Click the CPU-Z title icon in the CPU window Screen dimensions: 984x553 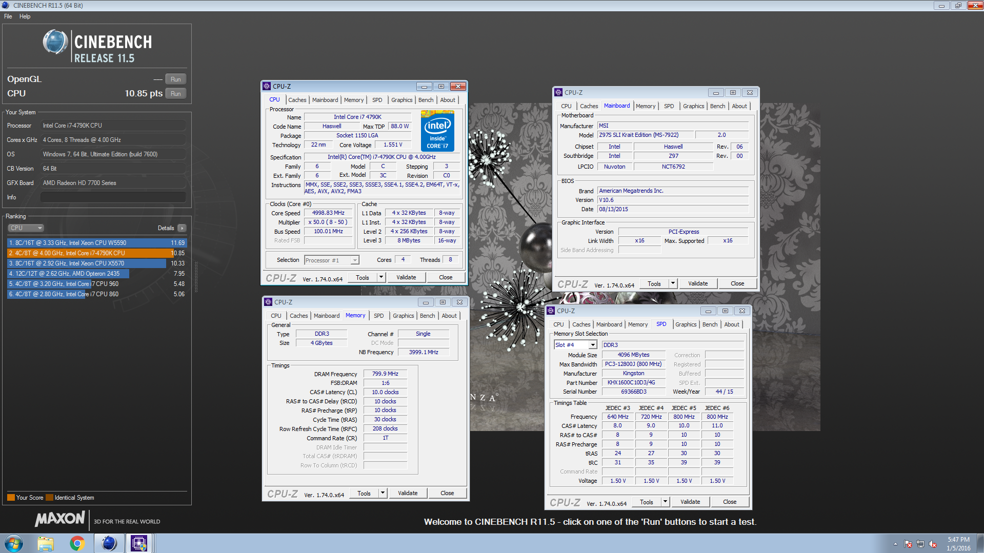267,86
